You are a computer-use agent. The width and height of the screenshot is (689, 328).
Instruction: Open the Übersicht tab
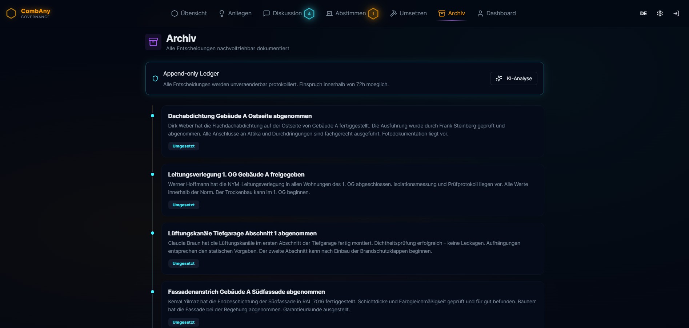189,13
